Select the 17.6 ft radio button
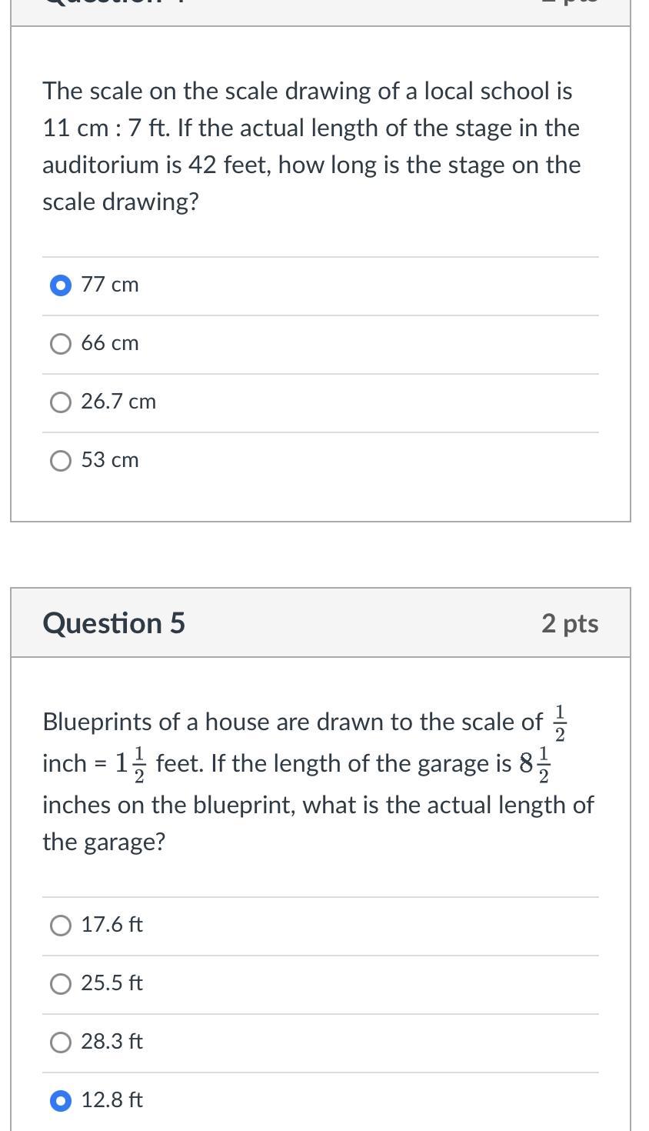649x1131 pixels. tap(60, 926)
